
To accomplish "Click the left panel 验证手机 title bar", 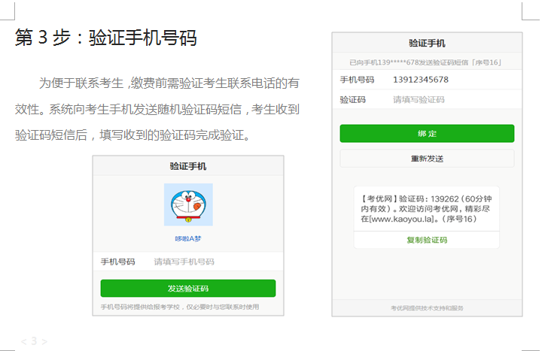I will click(188, 166).
